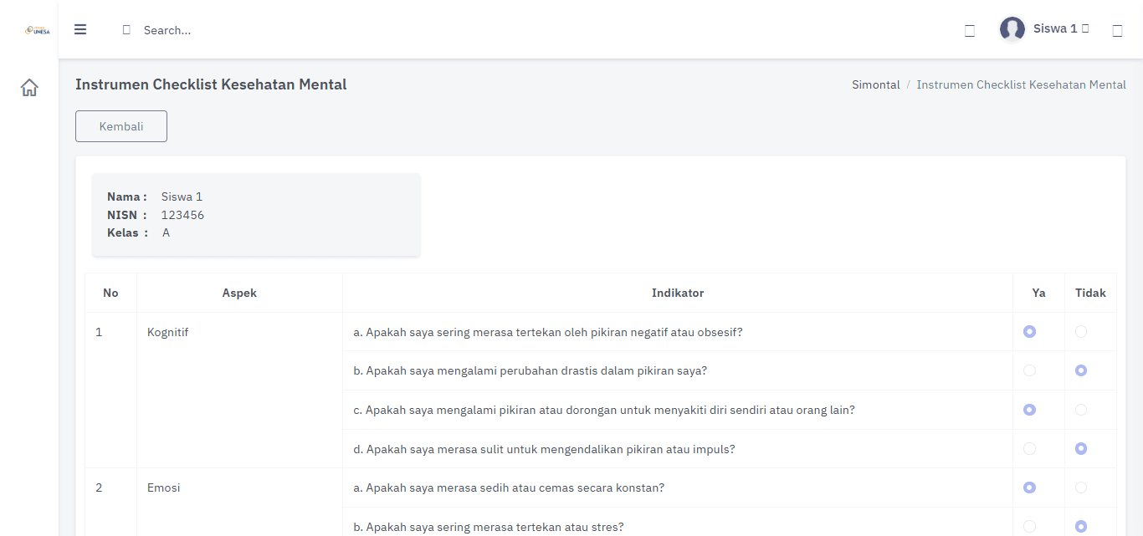This screenshot has width=1143, height=536.
Task: Select Tidak for perubahan drastis dalam pikiran
Action: tap(1081, 370)
